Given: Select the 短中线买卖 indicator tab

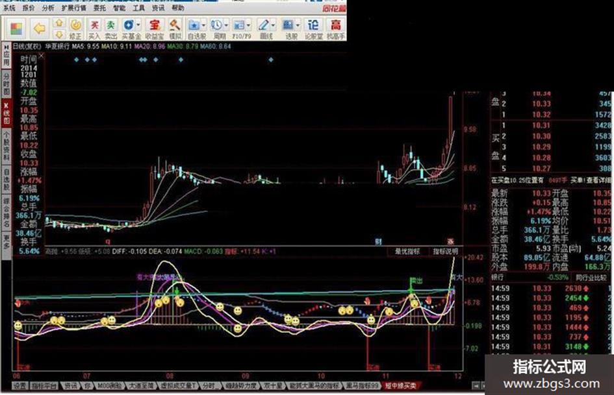Looking at the screenshot, I should coord(401,387).
